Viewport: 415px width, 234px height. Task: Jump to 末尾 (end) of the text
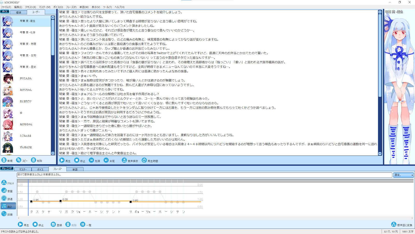click(x=106, y=161)
